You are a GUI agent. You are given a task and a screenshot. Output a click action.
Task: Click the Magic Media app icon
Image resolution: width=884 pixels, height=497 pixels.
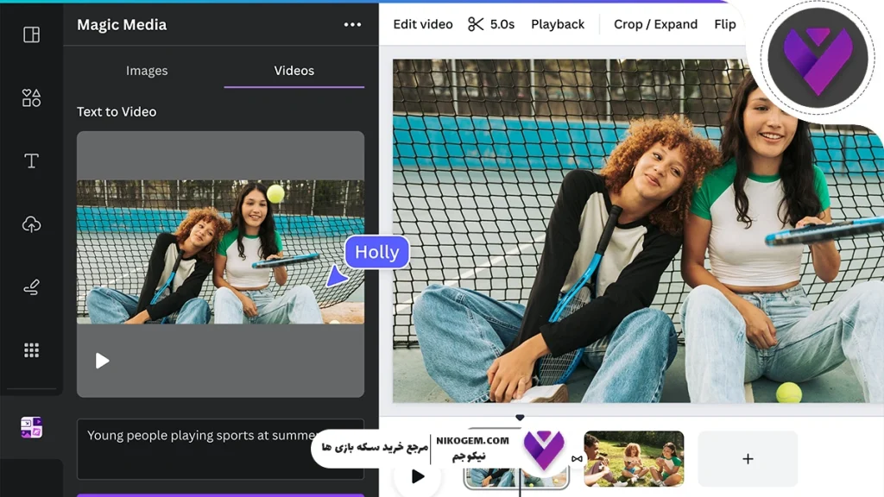pyautogui.click(x=31, y=427)
